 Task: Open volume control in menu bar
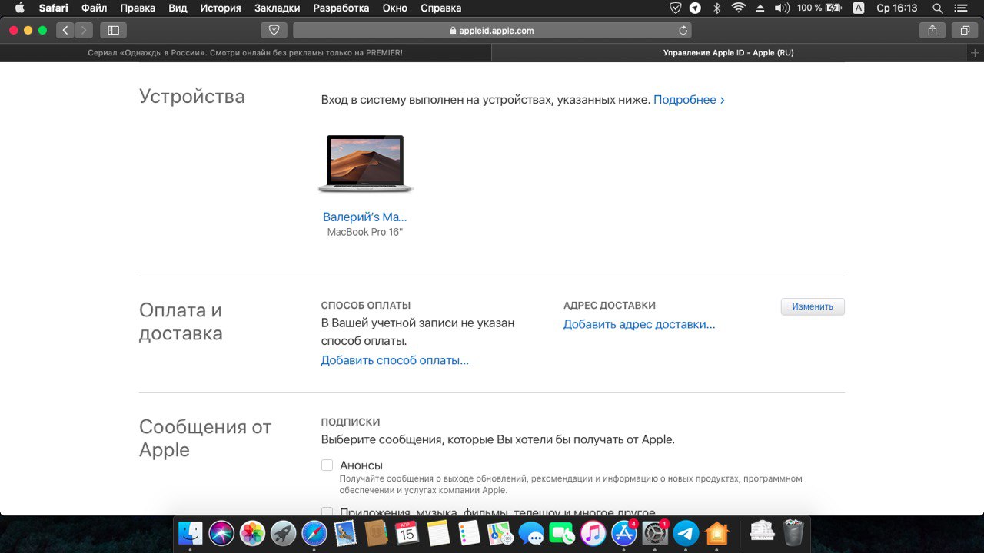pyautogui.click(x=782, y=8)
